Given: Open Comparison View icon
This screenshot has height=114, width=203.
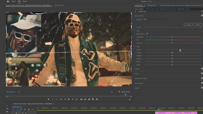Looking at the screenshot, I should click(93, 99).
